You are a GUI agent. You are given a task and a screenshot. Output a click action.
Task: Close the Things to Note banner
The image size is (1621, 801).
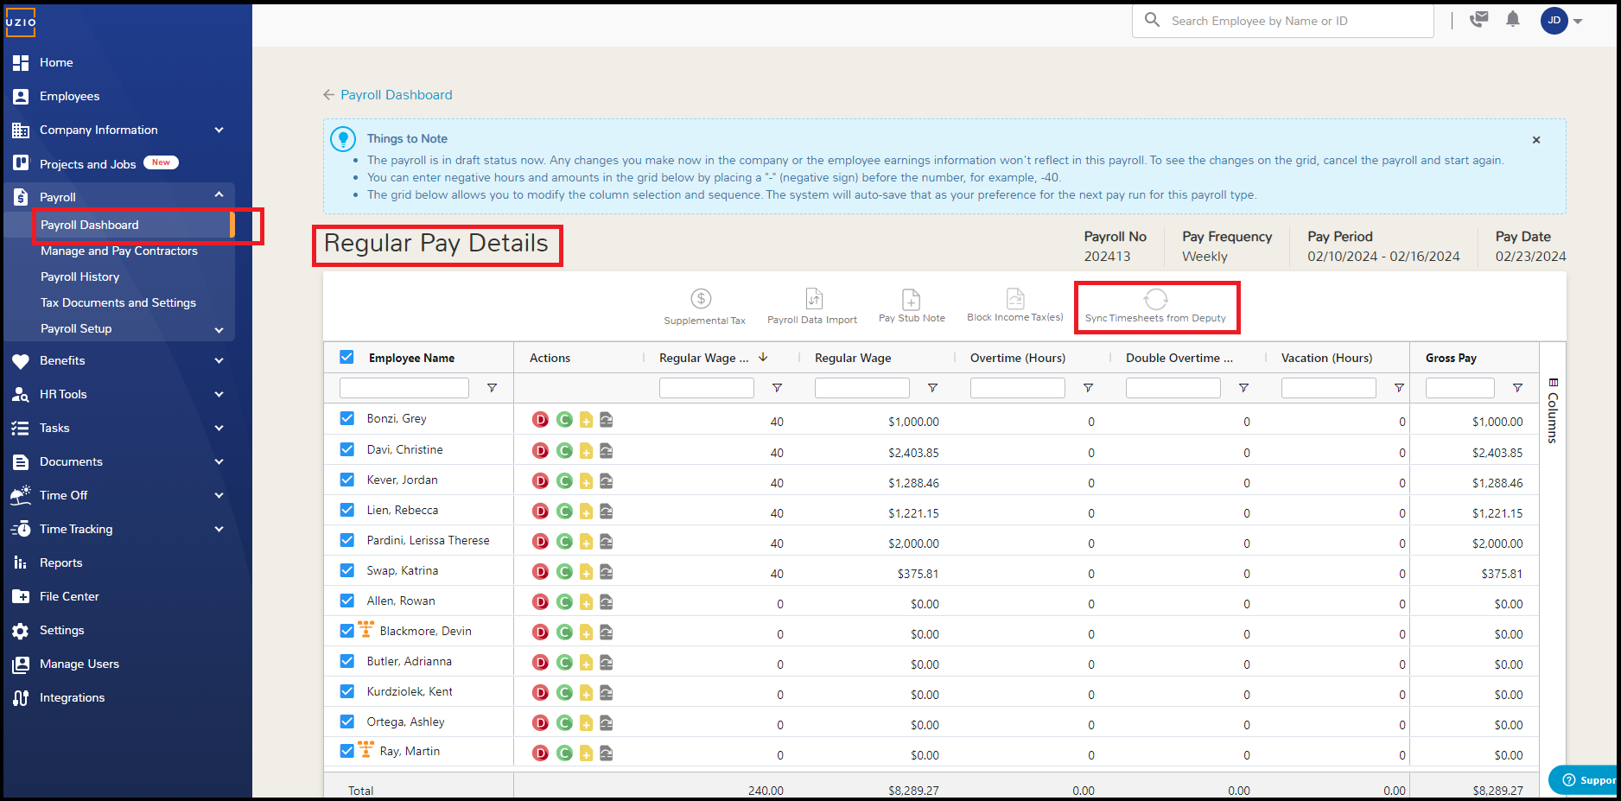point(1536,140)
